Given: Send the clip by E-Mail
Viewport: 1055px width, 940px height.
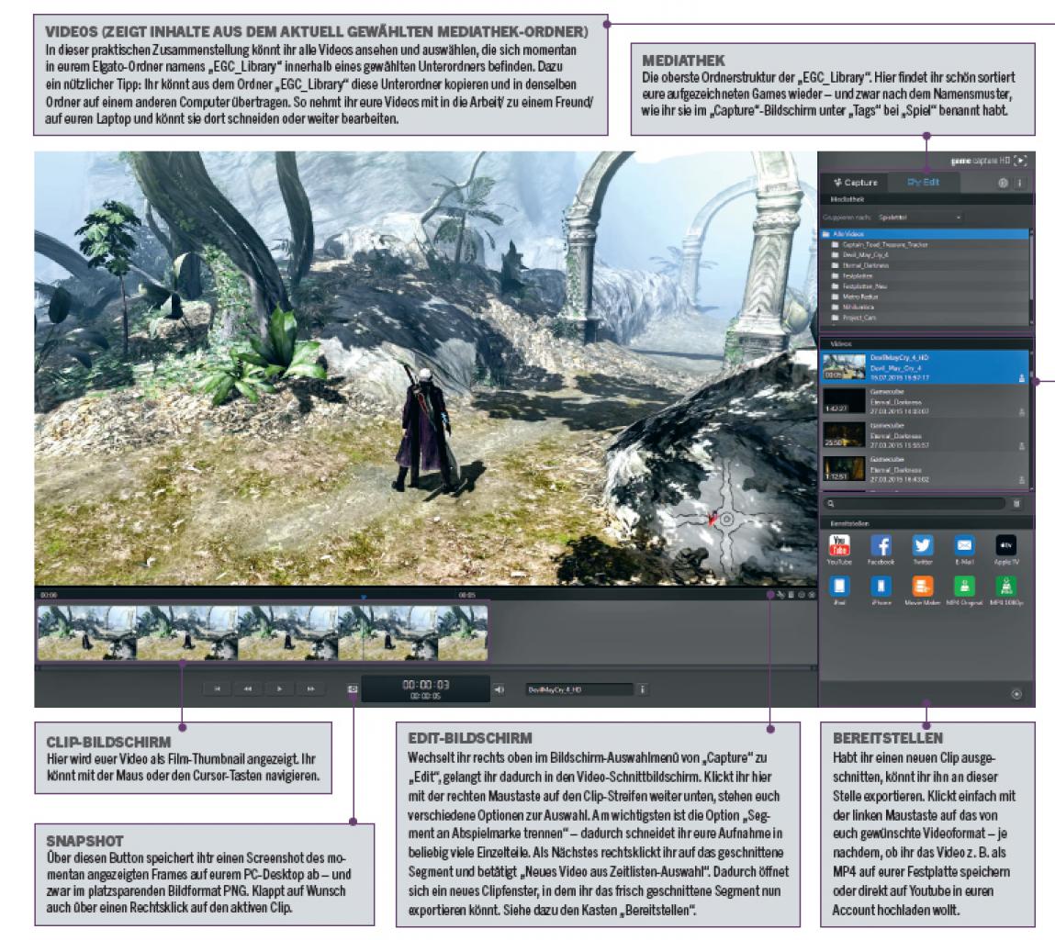Looking at the screenshot, I should pos(964,545).
